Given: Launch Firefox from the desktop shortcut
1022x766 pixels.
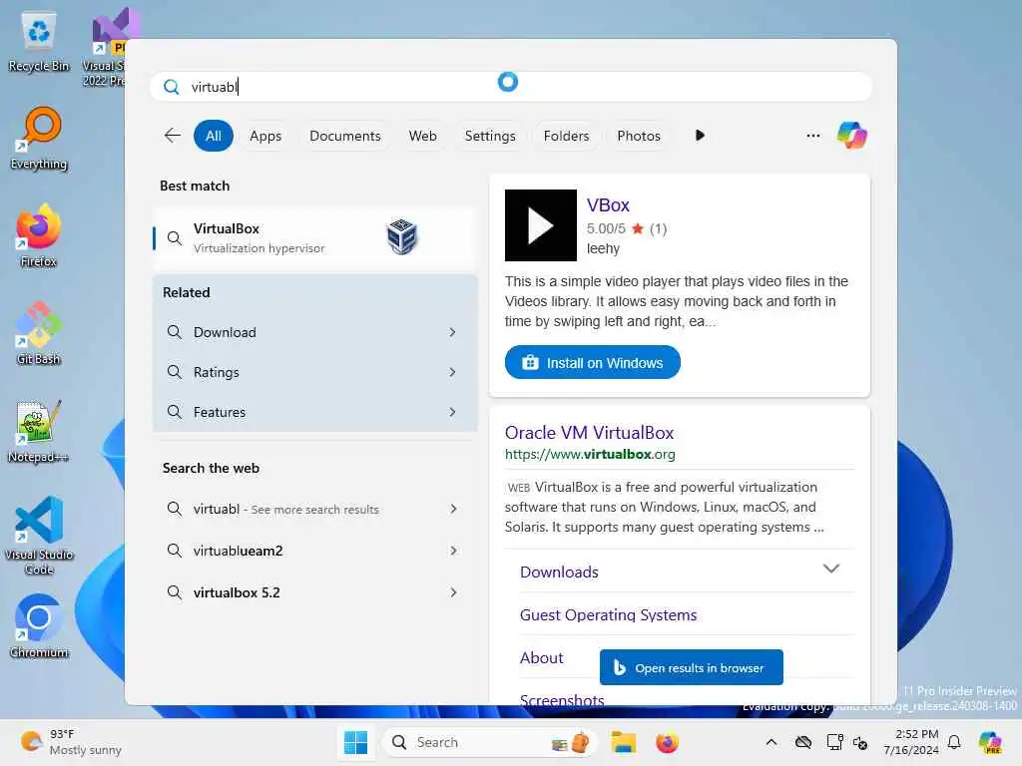Looking at the screenshot, I should 39,235.
